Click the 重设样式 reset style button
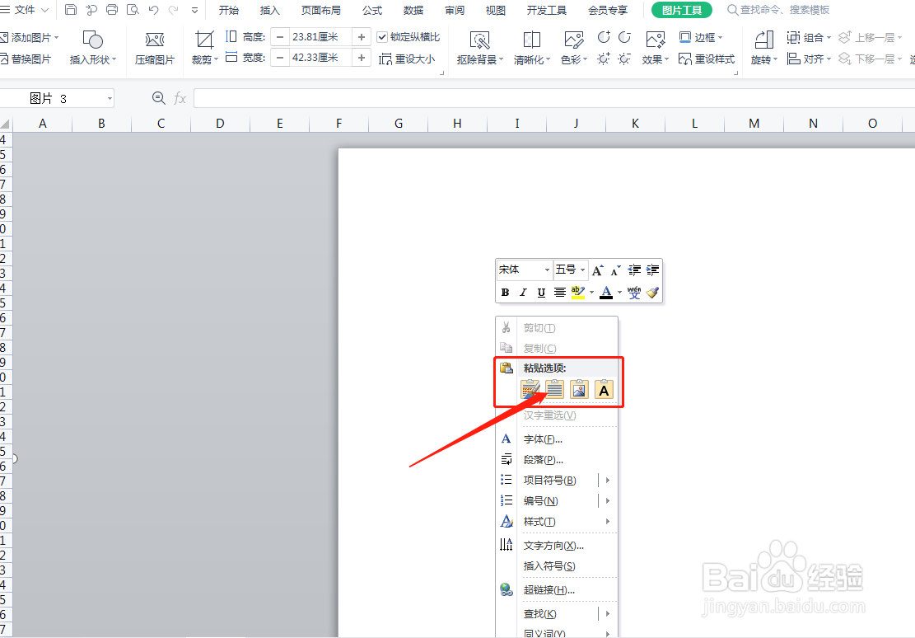Viewport: 915px width, 638px height. [x=707, y=59]
